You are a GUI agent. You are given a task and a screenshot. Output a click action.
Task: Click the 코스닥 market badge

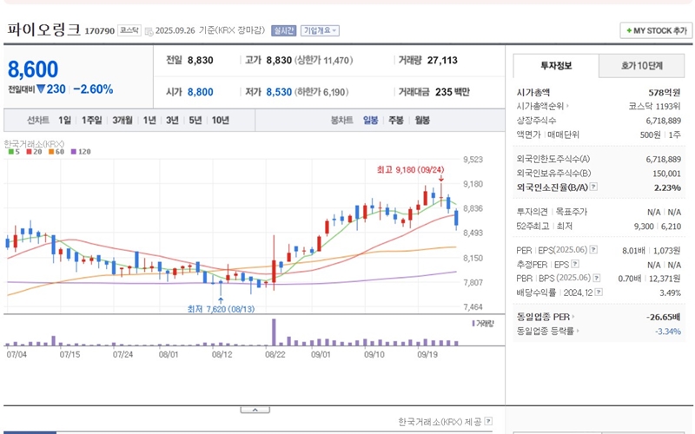click(x=129, y=30)
